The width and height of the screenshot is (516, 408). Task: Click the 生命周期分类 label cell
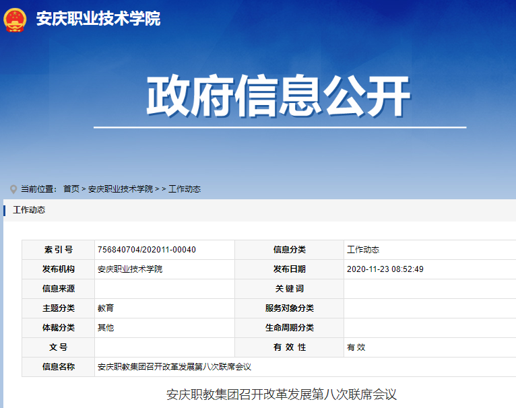289,328
